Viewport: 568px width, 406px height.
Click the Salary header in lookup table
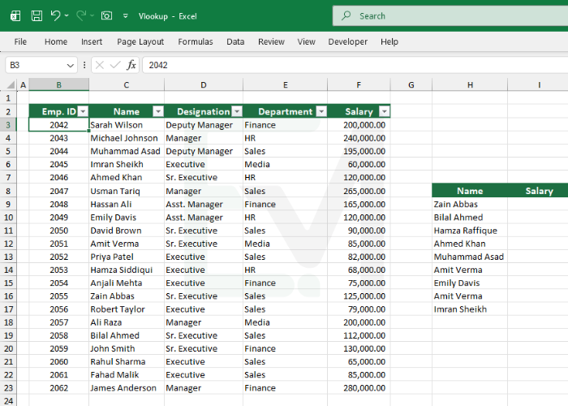539,191
